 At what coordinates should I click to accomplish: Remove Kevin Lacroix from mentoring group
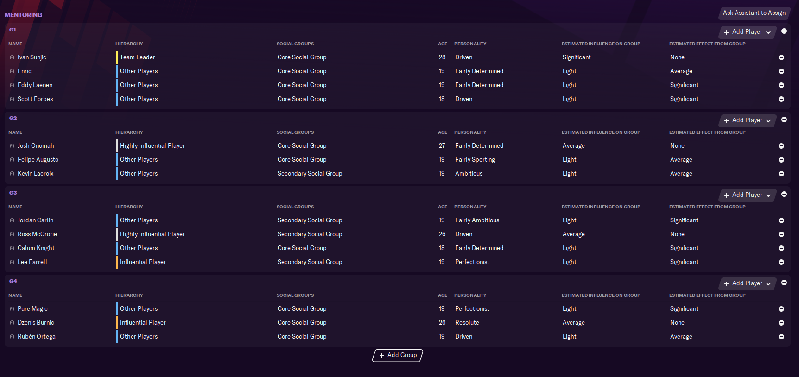click(781, 174)
